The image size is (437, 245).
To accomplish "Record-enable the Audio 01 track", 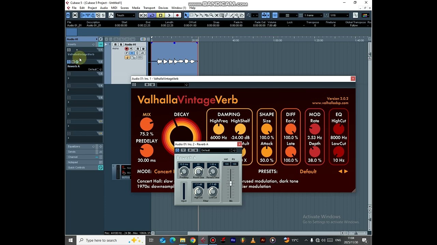I will coord(127,49).
